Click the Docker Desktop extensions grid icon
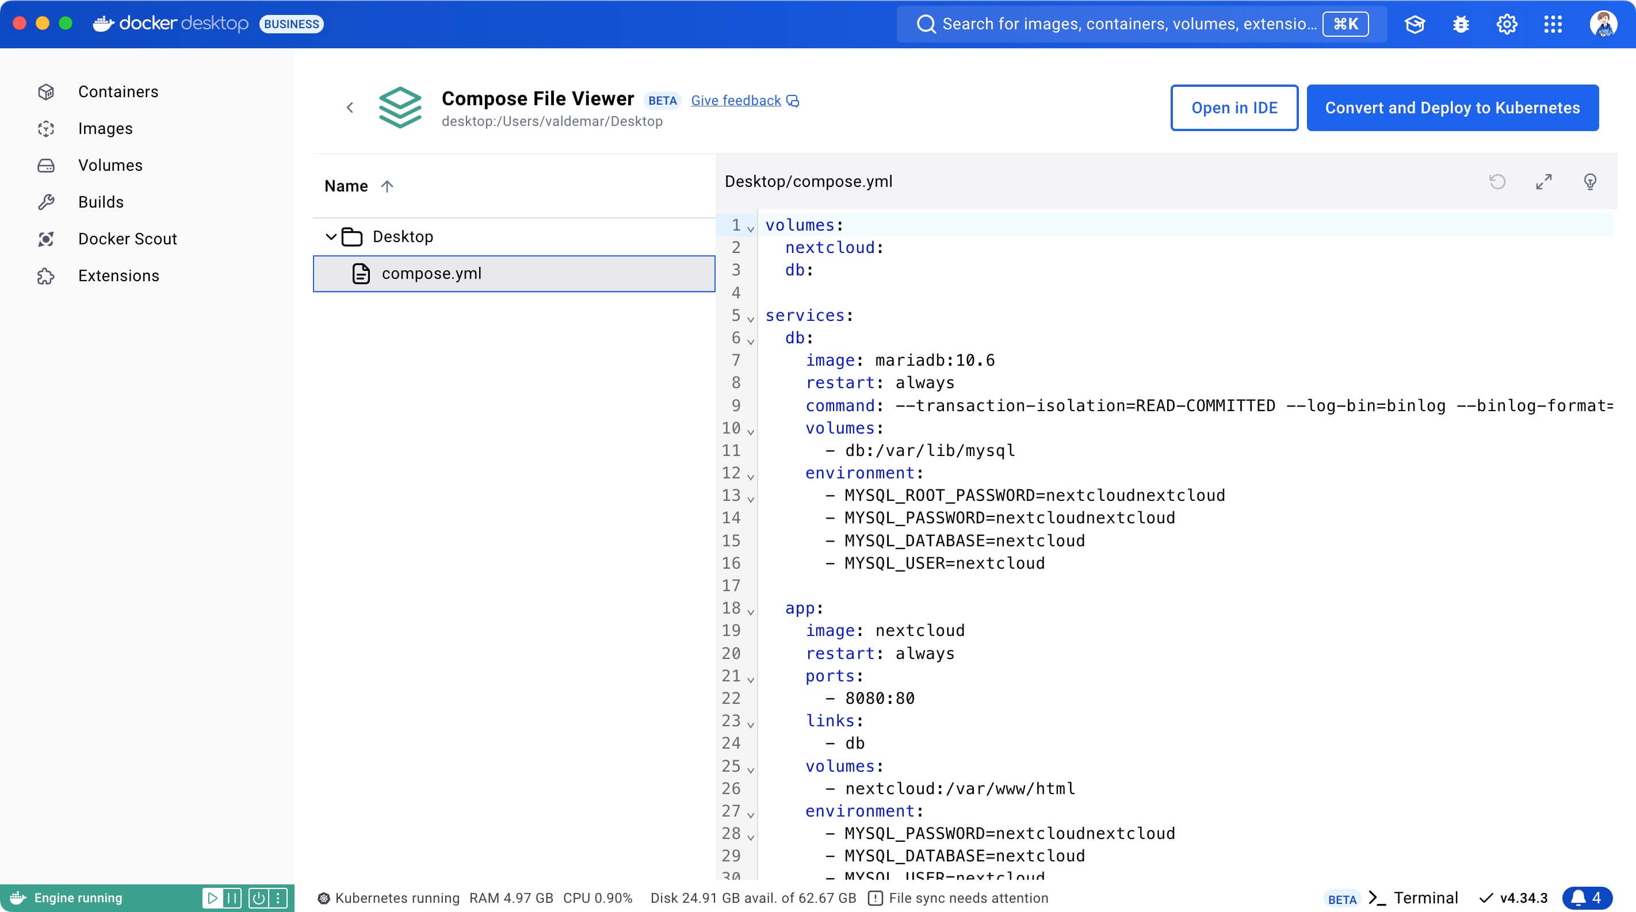Viewport: 1636px width, 912px height. [1555, 24]
